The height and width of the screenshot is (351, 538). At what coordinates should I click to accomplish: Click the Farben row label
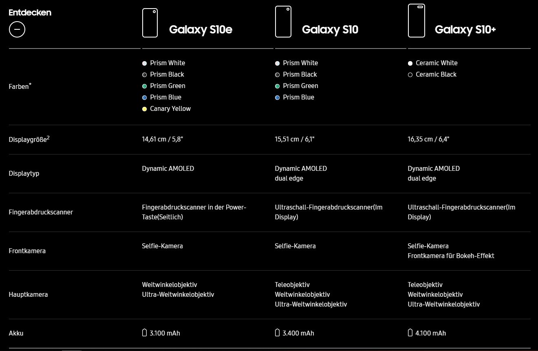(20, 86)
